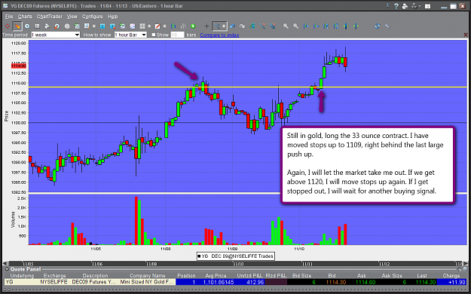Click the Compare to index link
Screen dimensions: 471x294
(219, 35)
